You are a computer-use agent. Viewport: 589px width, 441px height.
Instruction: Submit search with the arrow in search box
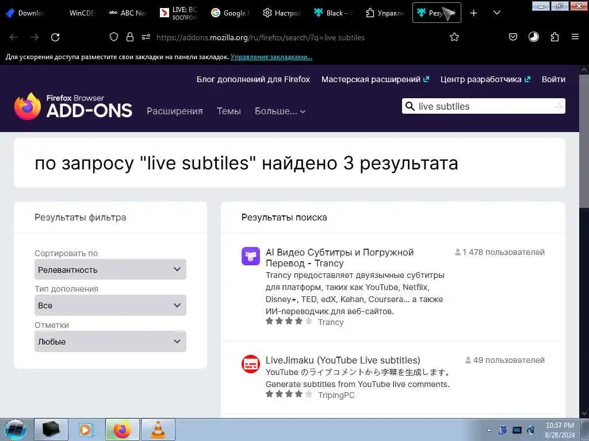click(x=559, y=106)
